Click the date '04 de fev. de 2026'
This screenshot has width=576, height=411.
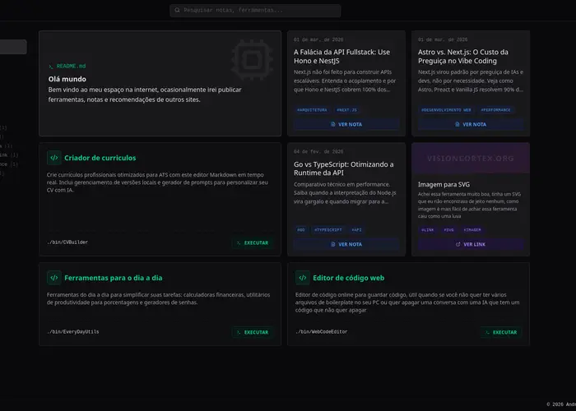click(318, 151)
